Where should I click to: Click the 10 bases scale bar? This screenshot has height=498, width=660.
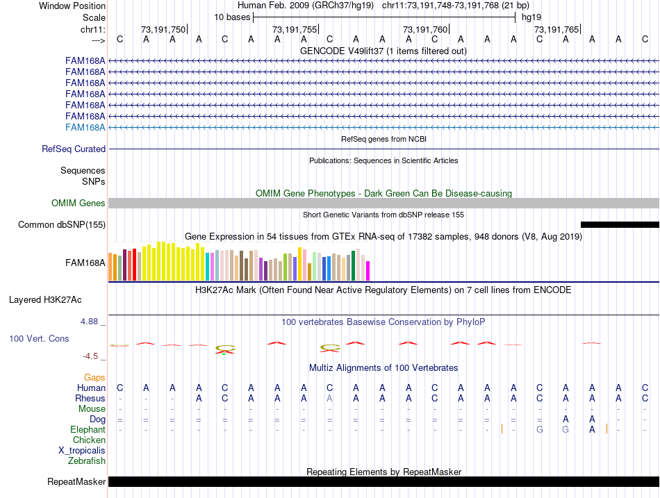(x=383, y=17)
